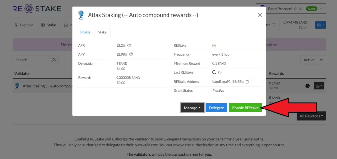Click the blue Delegate button

216,108
